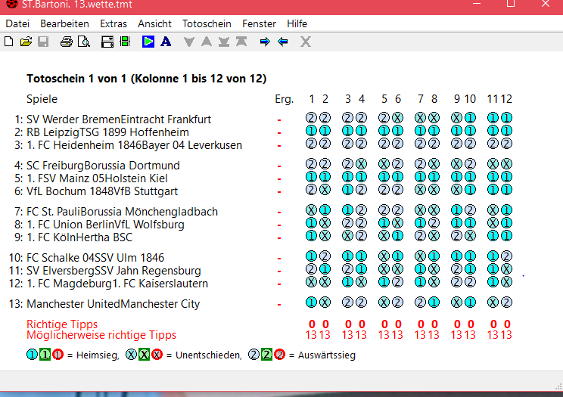This screenshot has width=563, height=397.
Task: Open an existing file with folder icon
Action: pyautogui.click(x=26, y=42)
